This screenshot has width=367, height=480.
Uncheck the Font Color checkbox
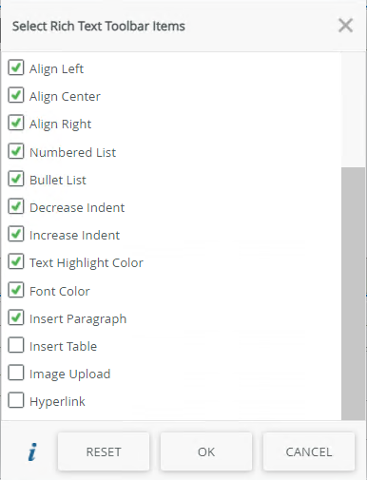16,290
